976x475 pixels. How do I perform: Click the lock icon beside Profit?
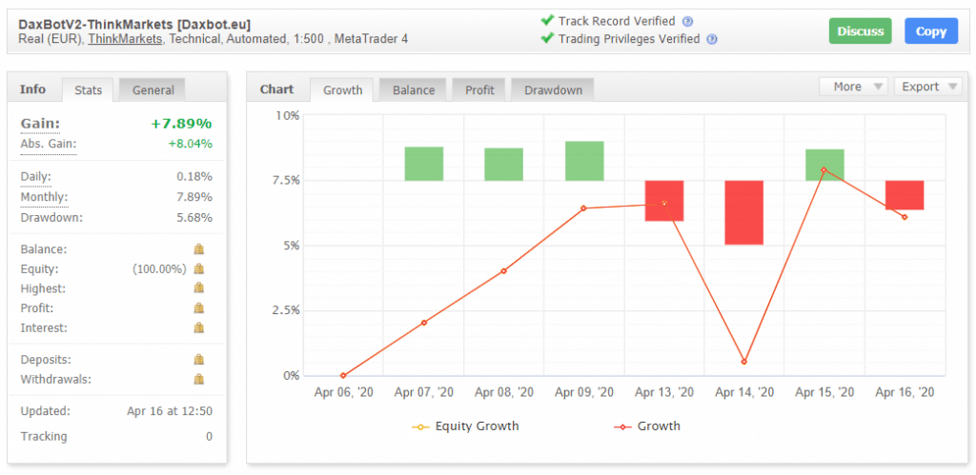coord(198,308)
